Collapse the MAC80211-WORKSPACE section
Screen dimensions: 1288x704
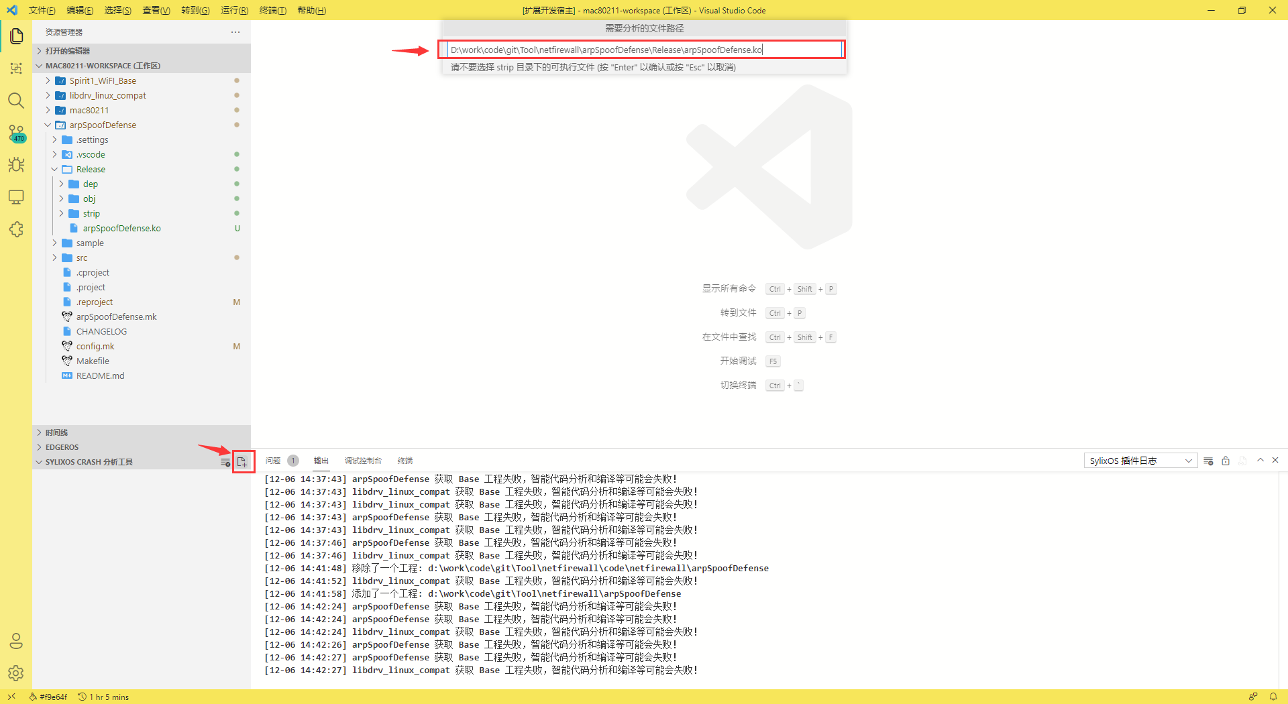click(142, 66)
